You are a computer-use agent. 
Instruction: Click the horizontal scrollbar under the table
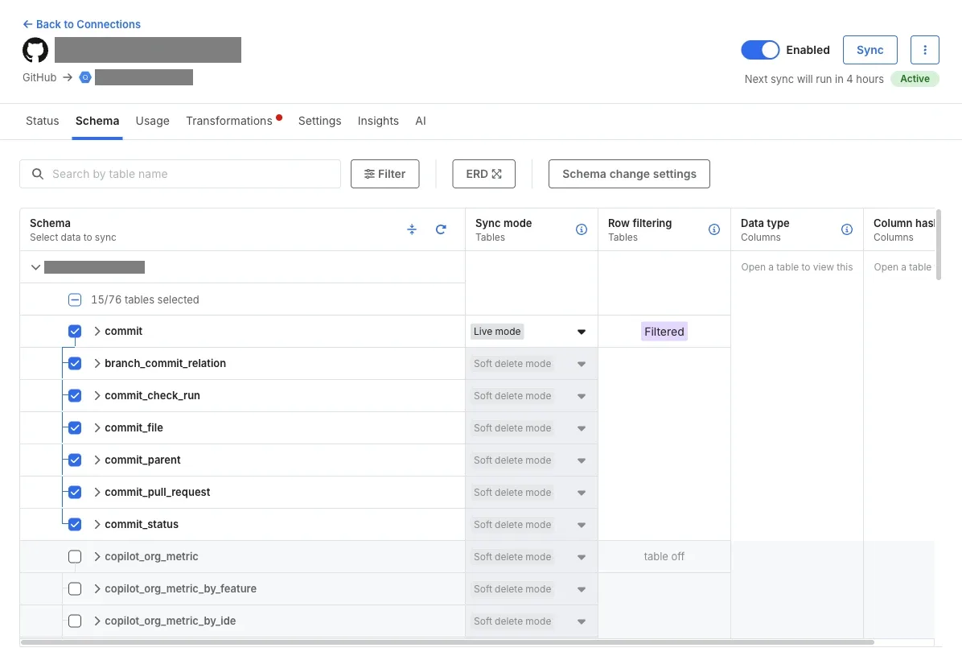coord(447,642)
